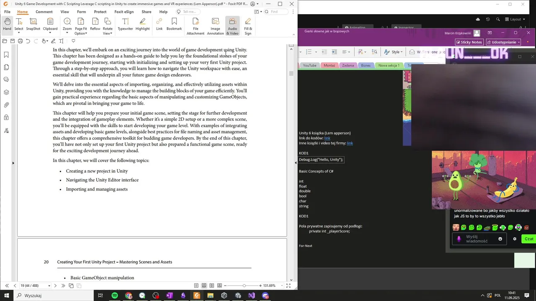Open link to other books and videos
536x301 pixels.
click(350, 143)
